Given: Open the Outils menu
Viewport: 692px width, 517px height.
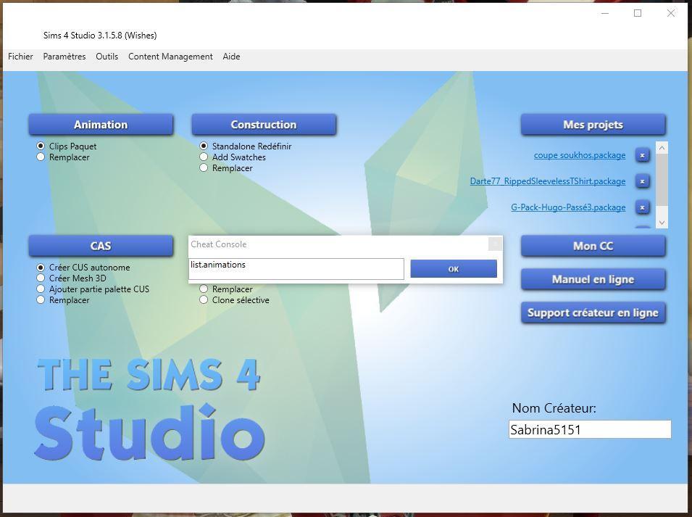Looking at the screenshot, I should (x=107, y=57).
